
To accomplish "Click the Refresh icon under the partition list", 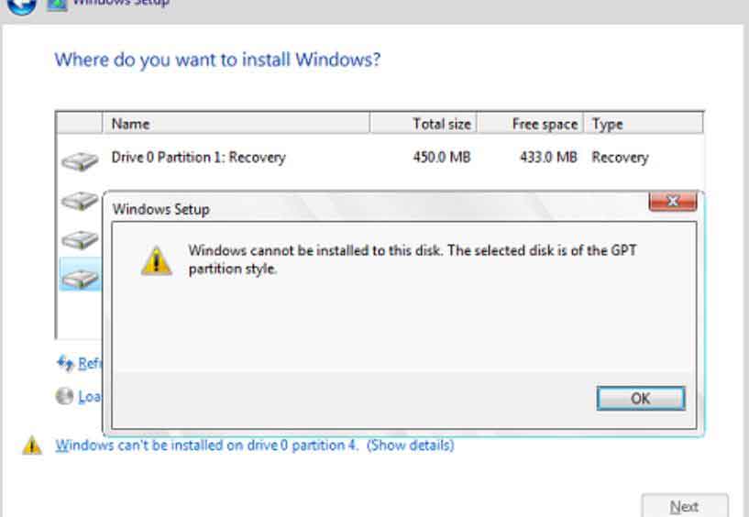I will pyautogui.click(x=65, y=363).
